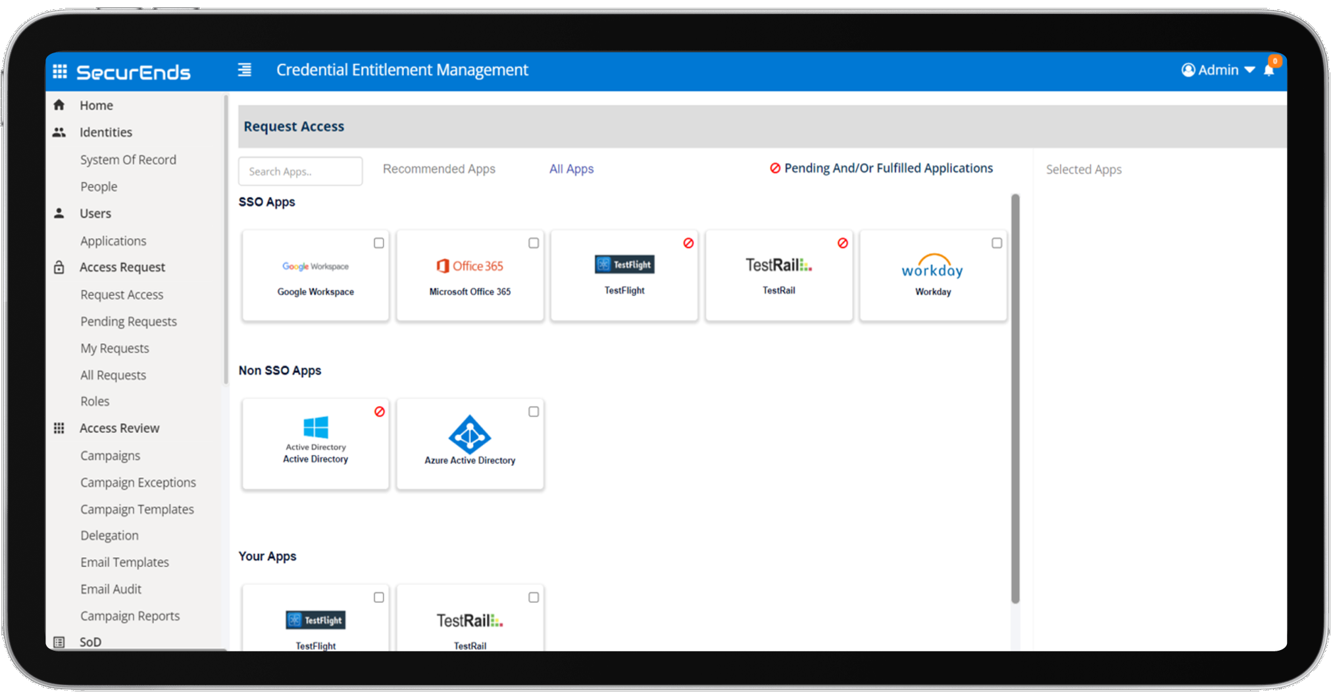Viewport: 1331px width, 698px height.
Task: Click the Home house icon
Action: pyautogui.click(x=59, y=105)
